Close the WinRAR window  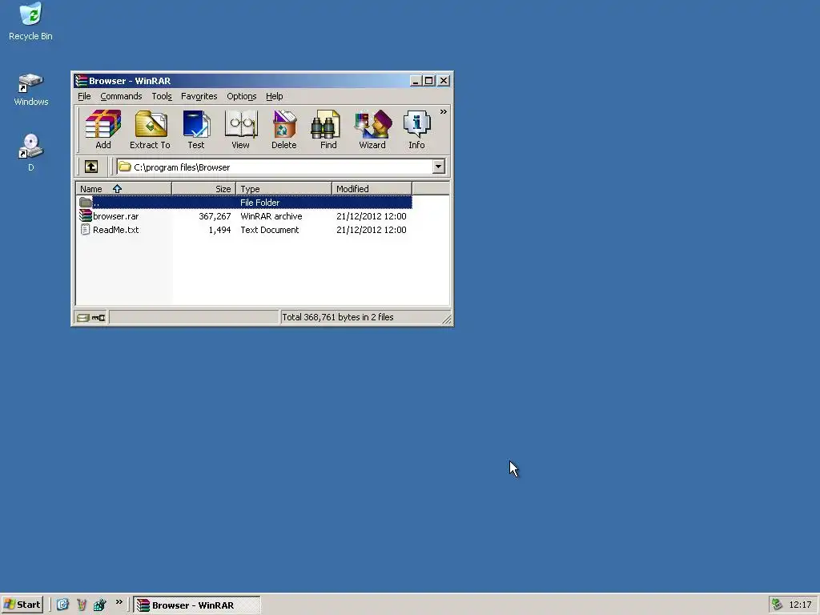pos(444,81)
